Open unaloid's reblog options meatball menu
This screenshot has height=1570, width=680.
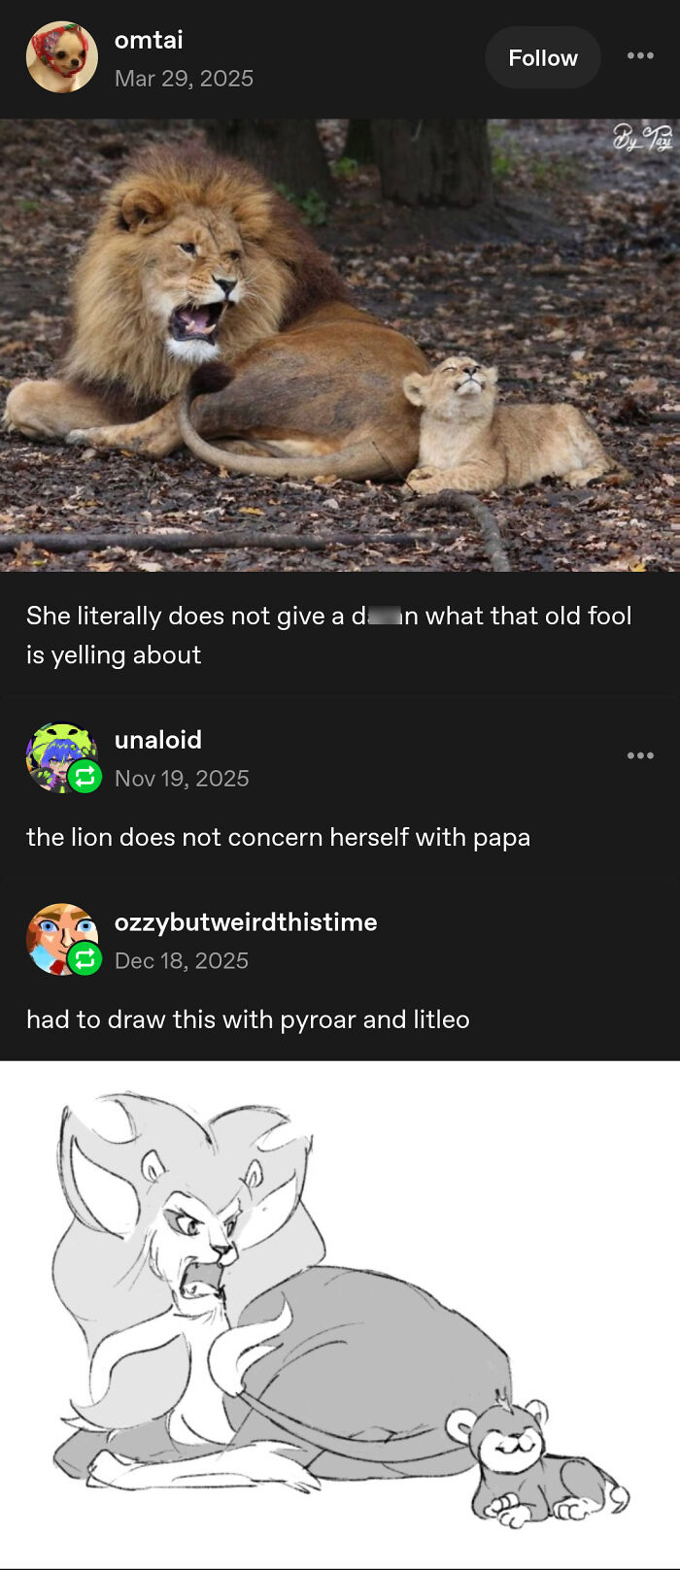coord(641,755)
